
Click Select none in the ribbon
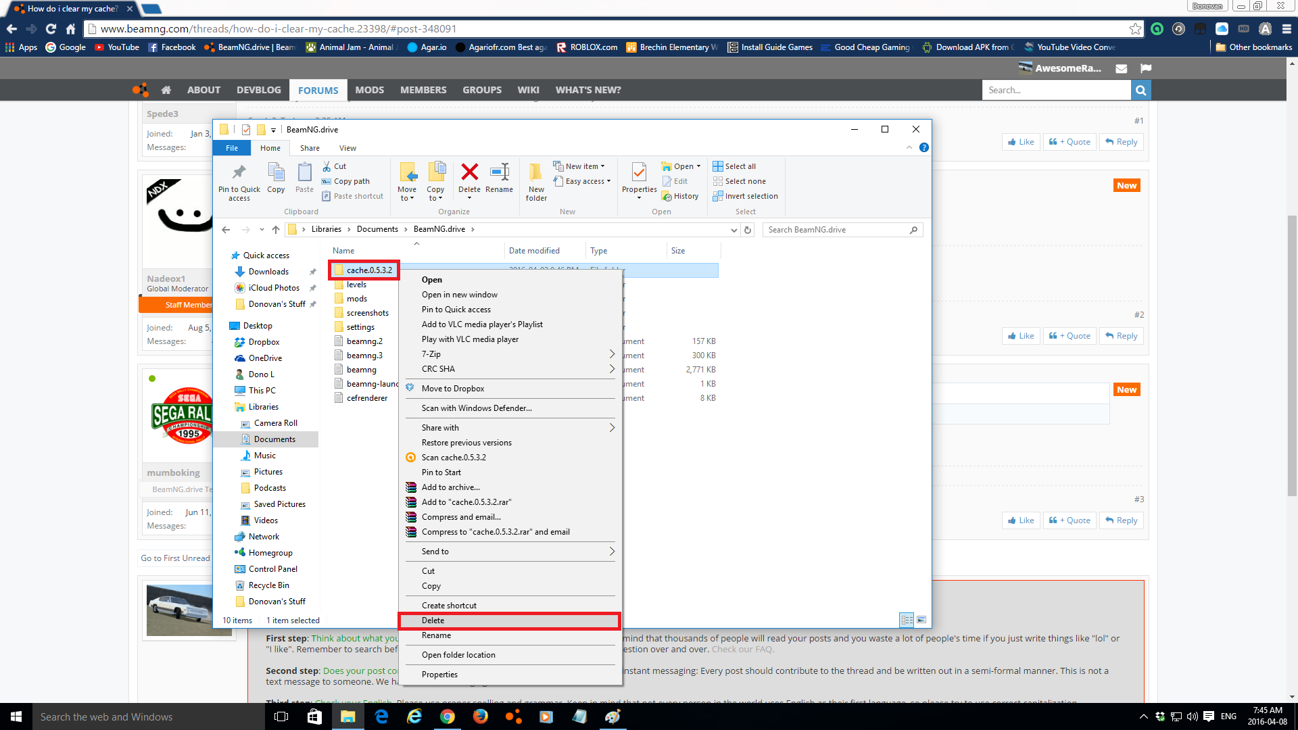(738, 181)
